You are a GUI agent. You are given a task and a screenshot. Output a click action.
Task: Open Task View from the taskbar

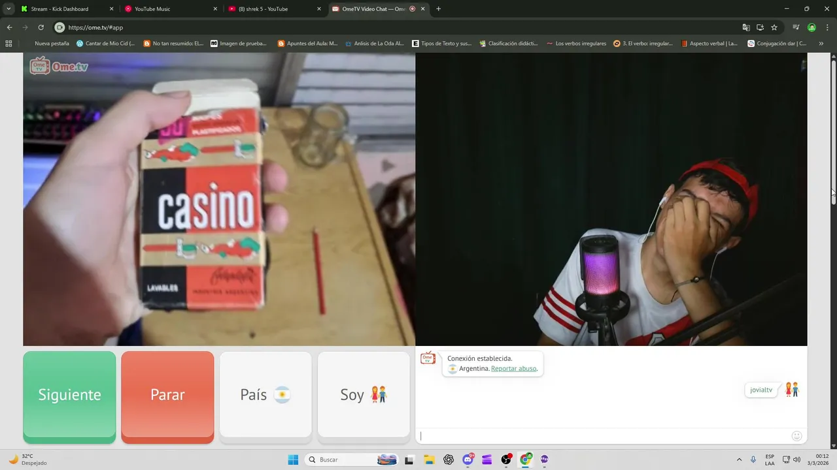[x=409, y=460]
